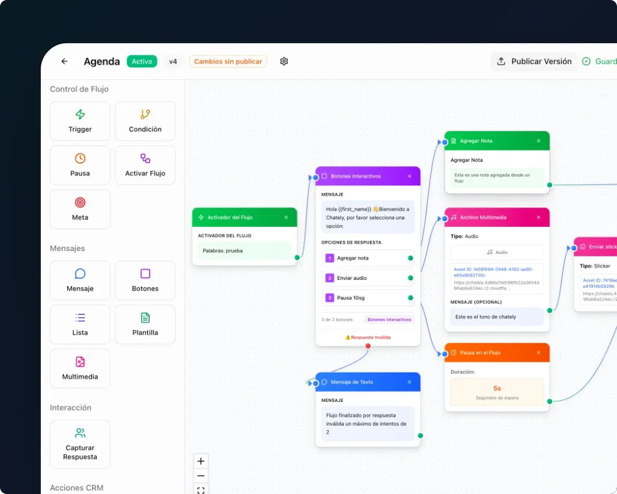Close the Agregar Nota node
Viewport: 617px width, 494px height.
point(539,141)
